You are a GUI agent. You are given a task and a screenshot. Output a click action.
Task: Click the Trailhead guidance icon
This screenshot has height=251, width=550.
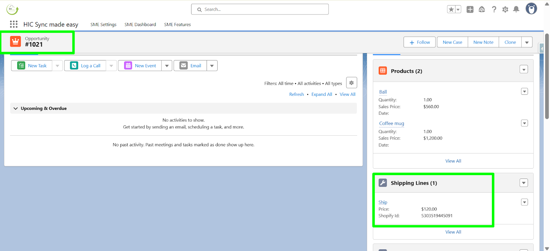(x=482, y=9)
